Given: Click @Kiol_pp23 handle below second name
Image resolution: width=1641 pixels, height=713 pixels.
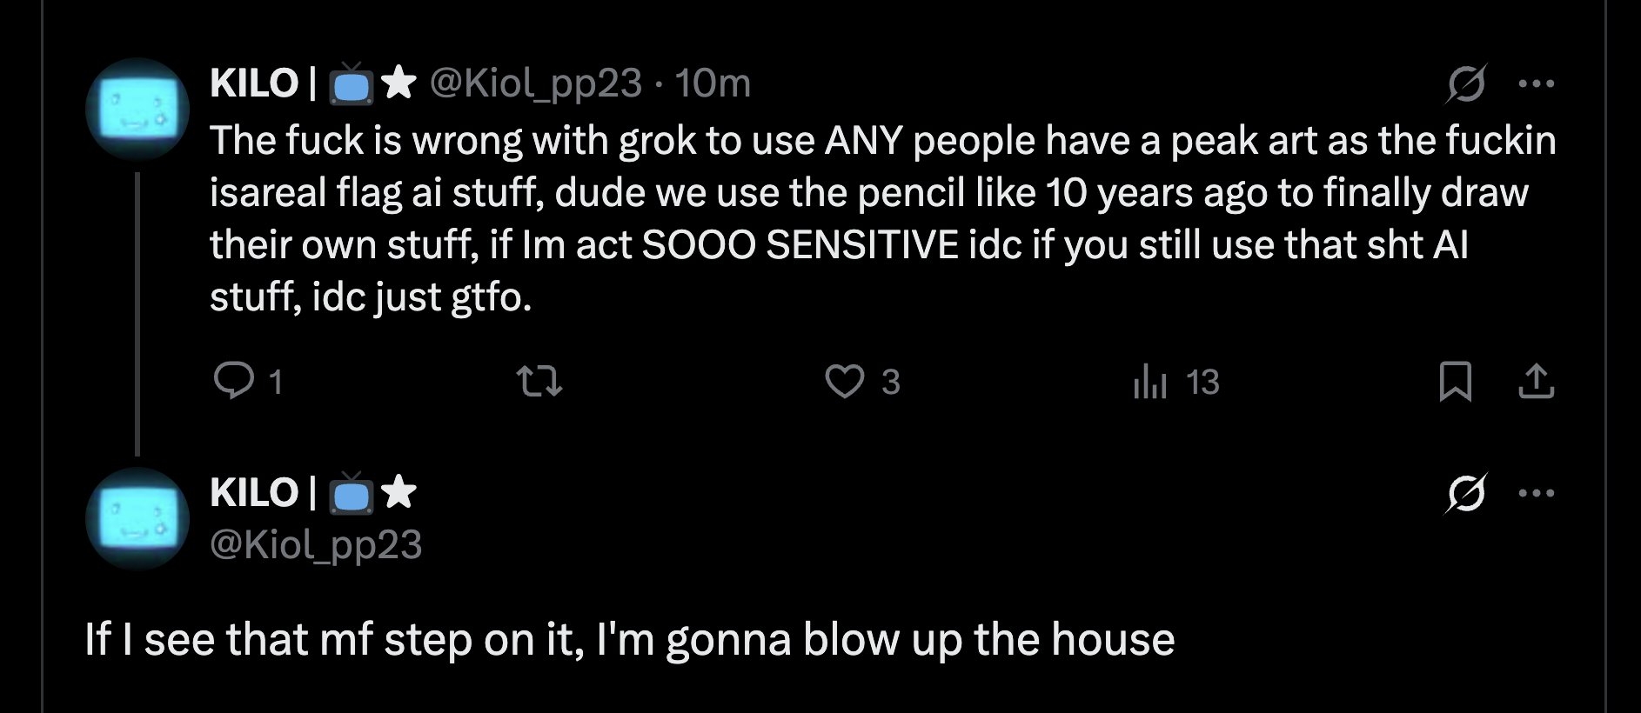Looking at the screenshot, I should [x=316, y=545].
